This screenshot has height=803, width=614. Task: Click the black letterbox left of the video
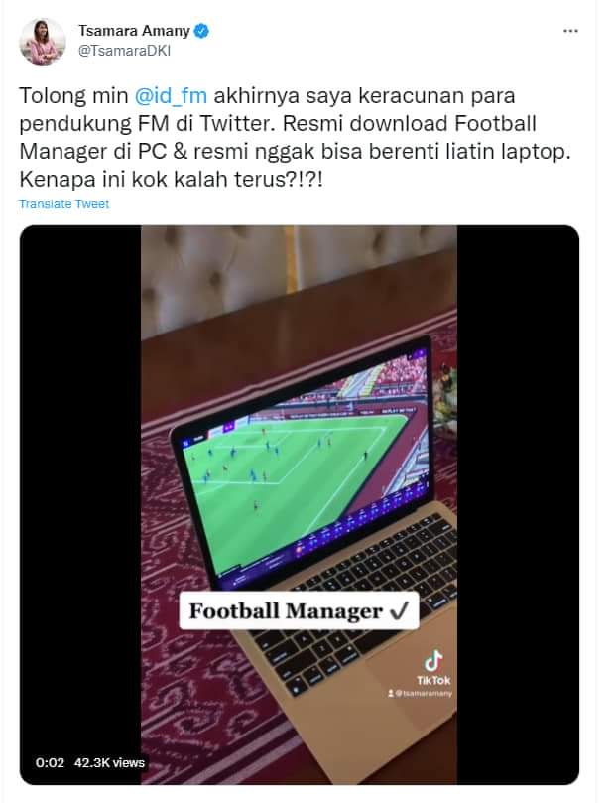[80, 504]
